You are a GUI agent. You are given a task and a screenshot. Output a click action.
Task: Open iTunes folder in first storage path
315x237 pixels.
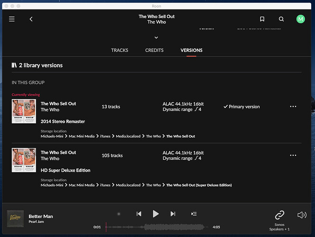(105, 136)
